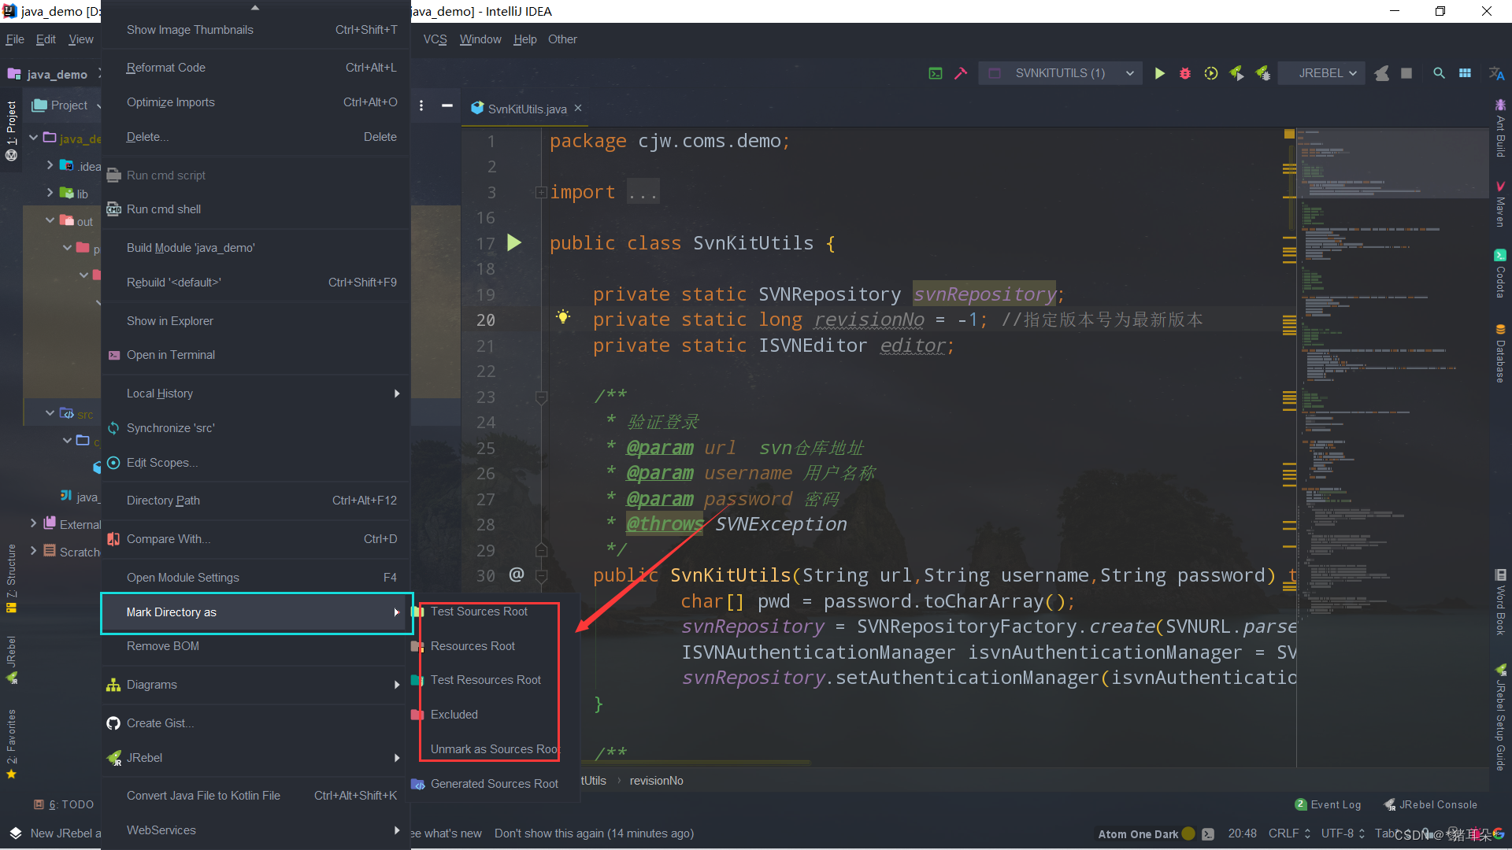Viewport: 1512px width, 850px height.
Task: Close the SvnKitUtils.java editor tab
Action: 578,109
